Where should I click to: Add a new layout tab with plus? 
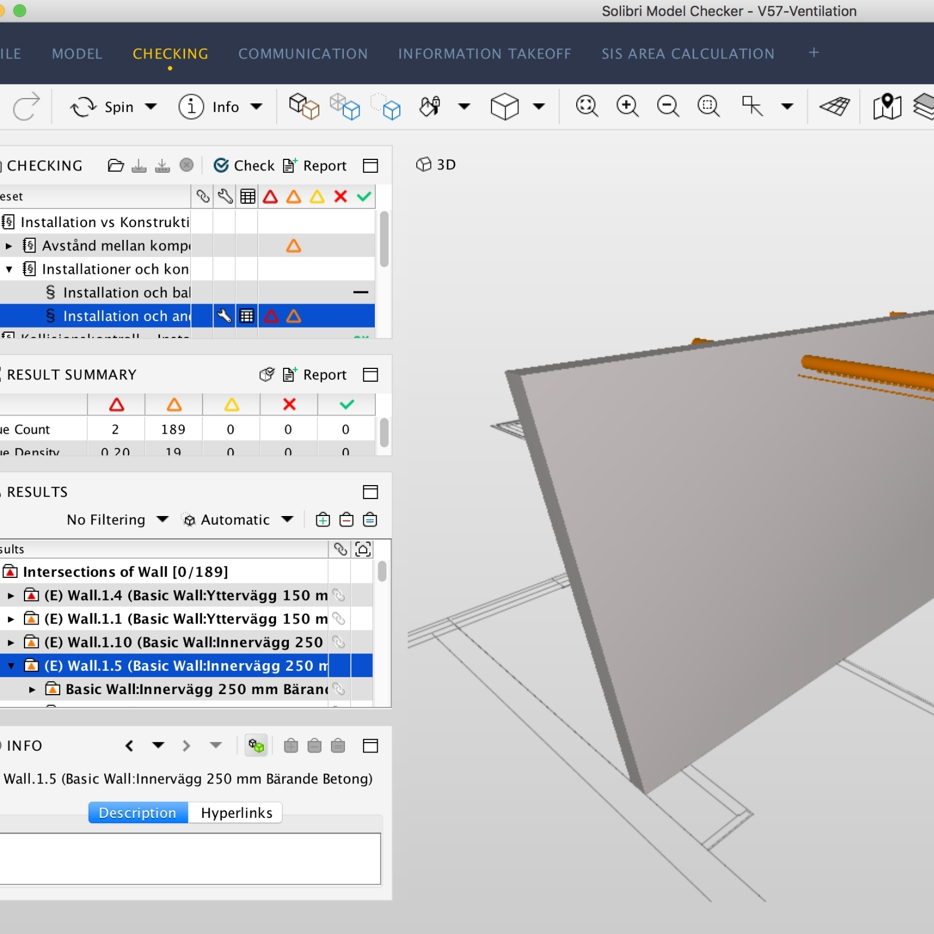(x=814, y=53)
